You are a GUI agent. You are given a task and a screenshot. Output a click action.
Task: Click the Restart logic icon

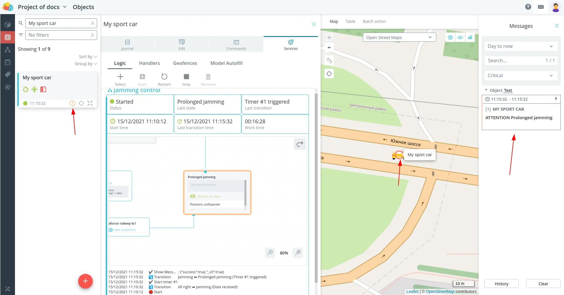(164, 77)
